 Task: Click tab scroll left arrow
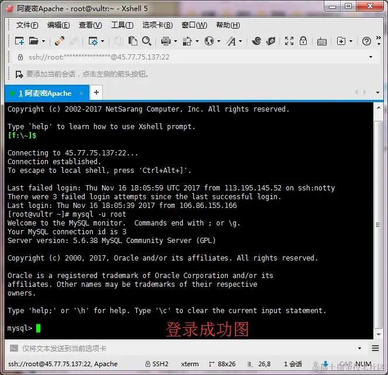tap(356, 92)
